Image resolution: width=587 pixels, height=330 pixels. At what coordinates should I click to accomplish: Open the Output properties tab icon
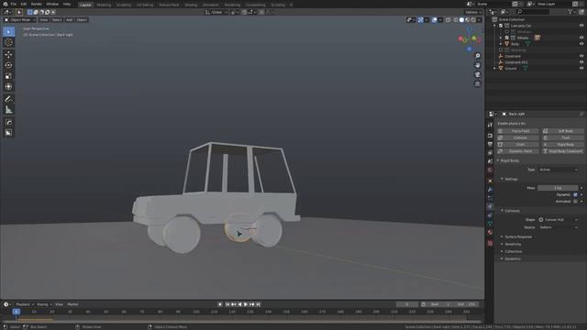490,144
